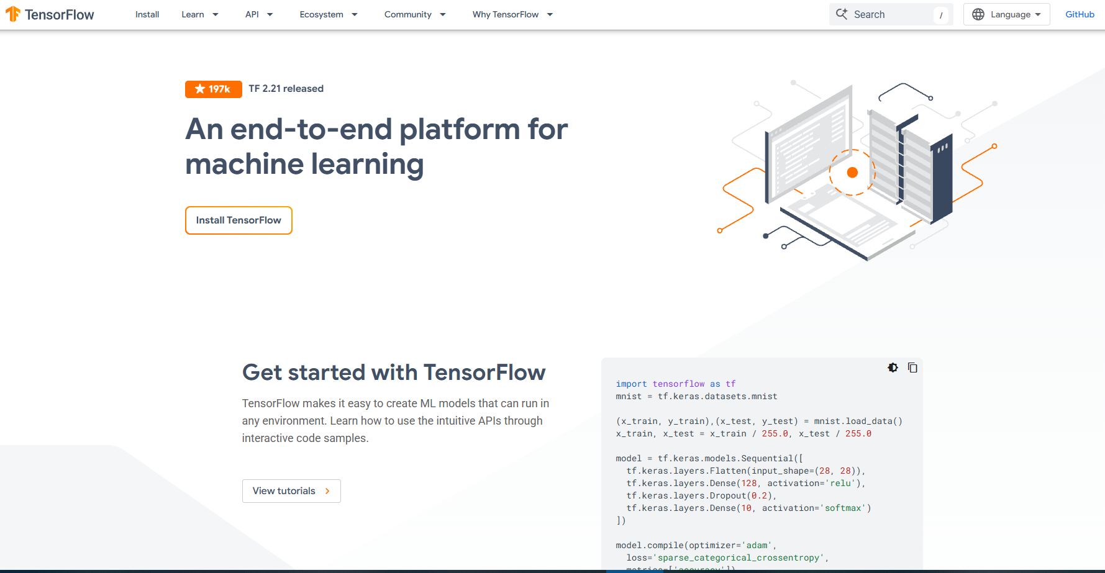Click the Dense 10 softmax code line
Screen dimensions: 1105x573
point(748,508)
